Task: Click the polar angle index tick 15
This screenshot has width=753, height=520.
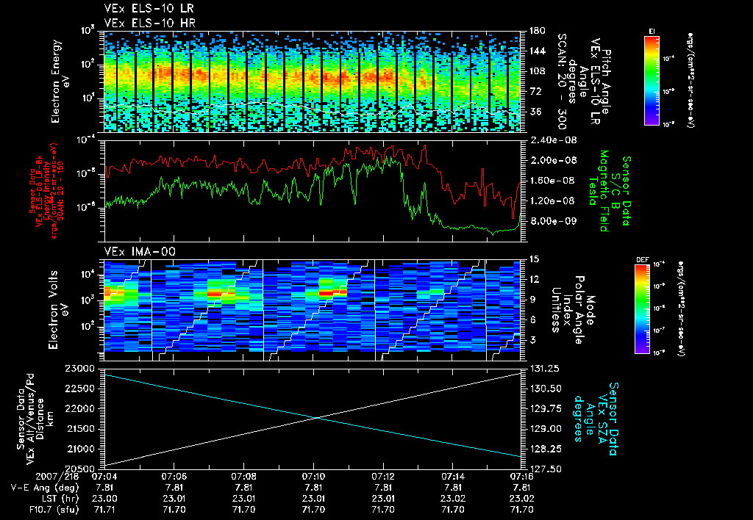Action: pos(534,259)
